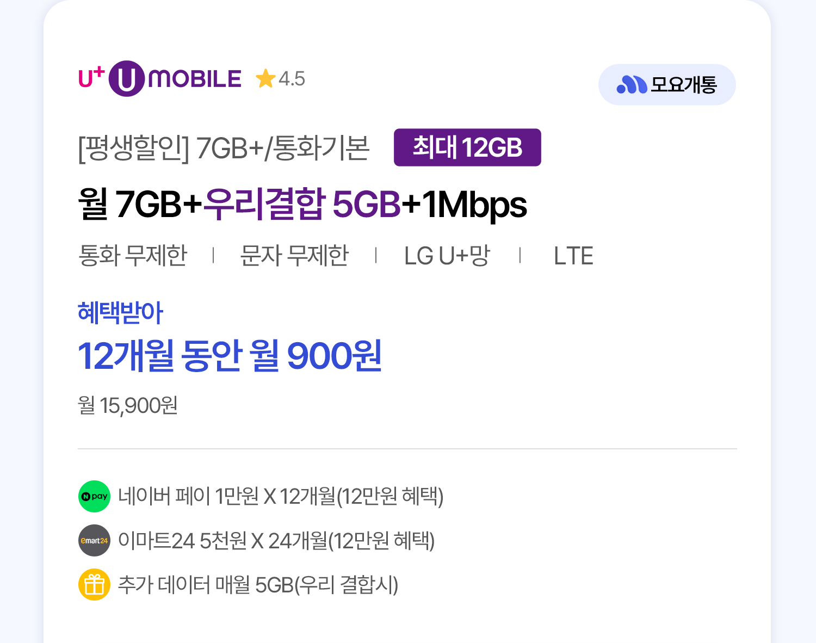Screen dimensions: 816x643
Task: Click the blue Moyo logo icon
Action: coord(631,84)
